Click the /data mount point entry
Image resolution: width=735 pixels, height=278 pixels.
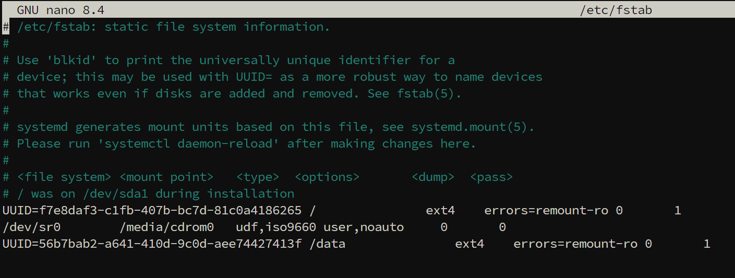[327, 244]
